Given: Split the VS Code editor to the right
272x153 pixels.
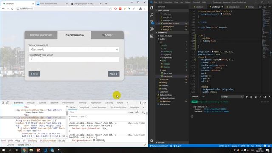Looking at the screenshot, I should [x=265, y=7].
